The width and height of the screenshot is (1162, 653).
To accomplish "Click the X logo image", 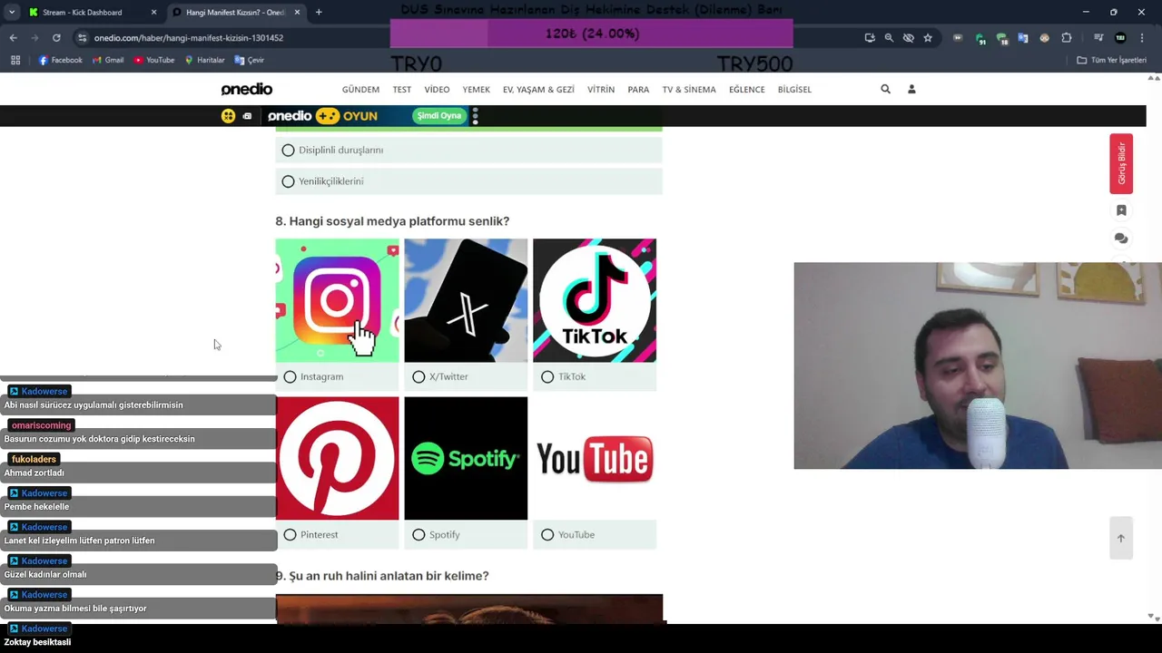I will (466, 300).
